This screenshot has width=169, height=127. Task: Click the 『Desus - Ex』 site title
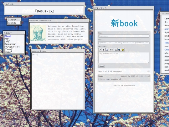44,11
